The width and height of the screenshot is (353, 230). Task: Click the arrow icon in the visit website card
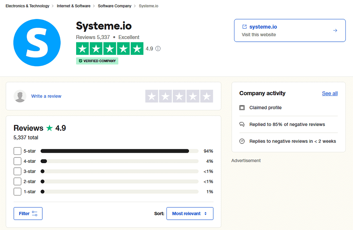[x=335, y=30]
